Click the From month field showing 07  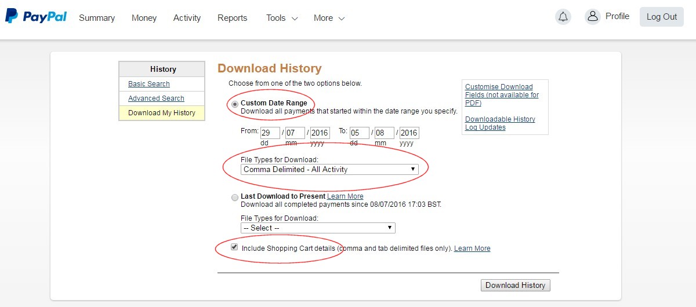click(x=295, y=133)
